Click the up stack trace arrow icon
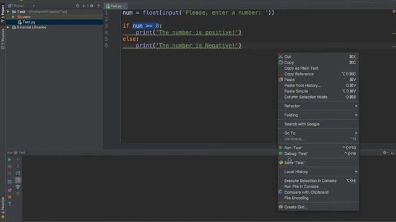 18,160
